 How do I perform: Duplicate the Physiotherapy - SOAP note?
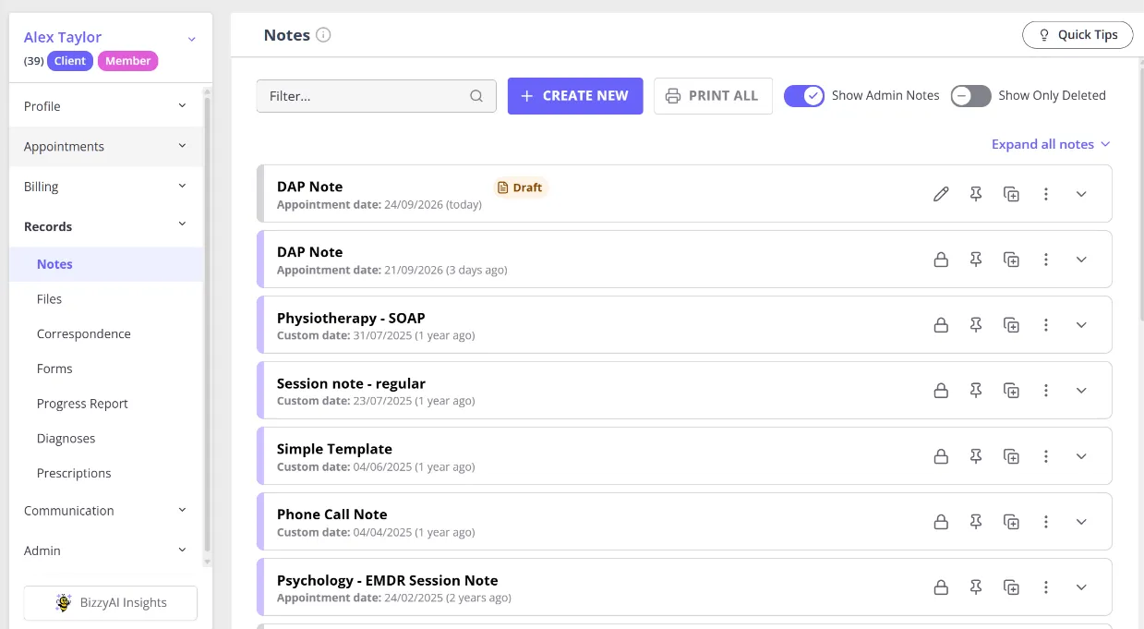1011,325
